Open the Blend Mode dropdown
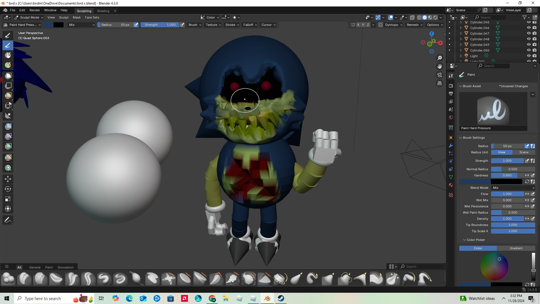The height and width of the screenshot is (304, 540). coord(513,188)
